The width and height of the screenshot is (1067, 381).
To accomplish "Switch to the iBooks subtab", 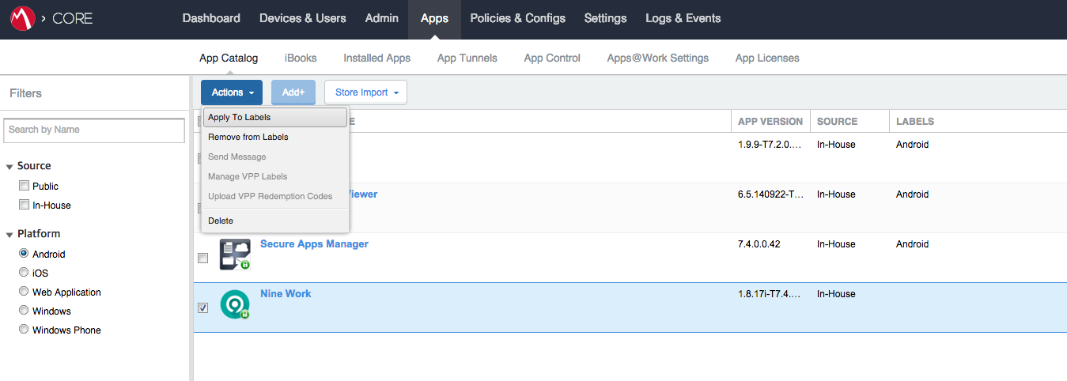I will coord(301,58).
